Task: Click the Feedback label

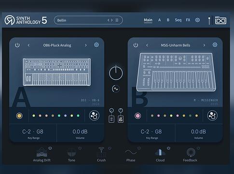Action: pos(190,160)
